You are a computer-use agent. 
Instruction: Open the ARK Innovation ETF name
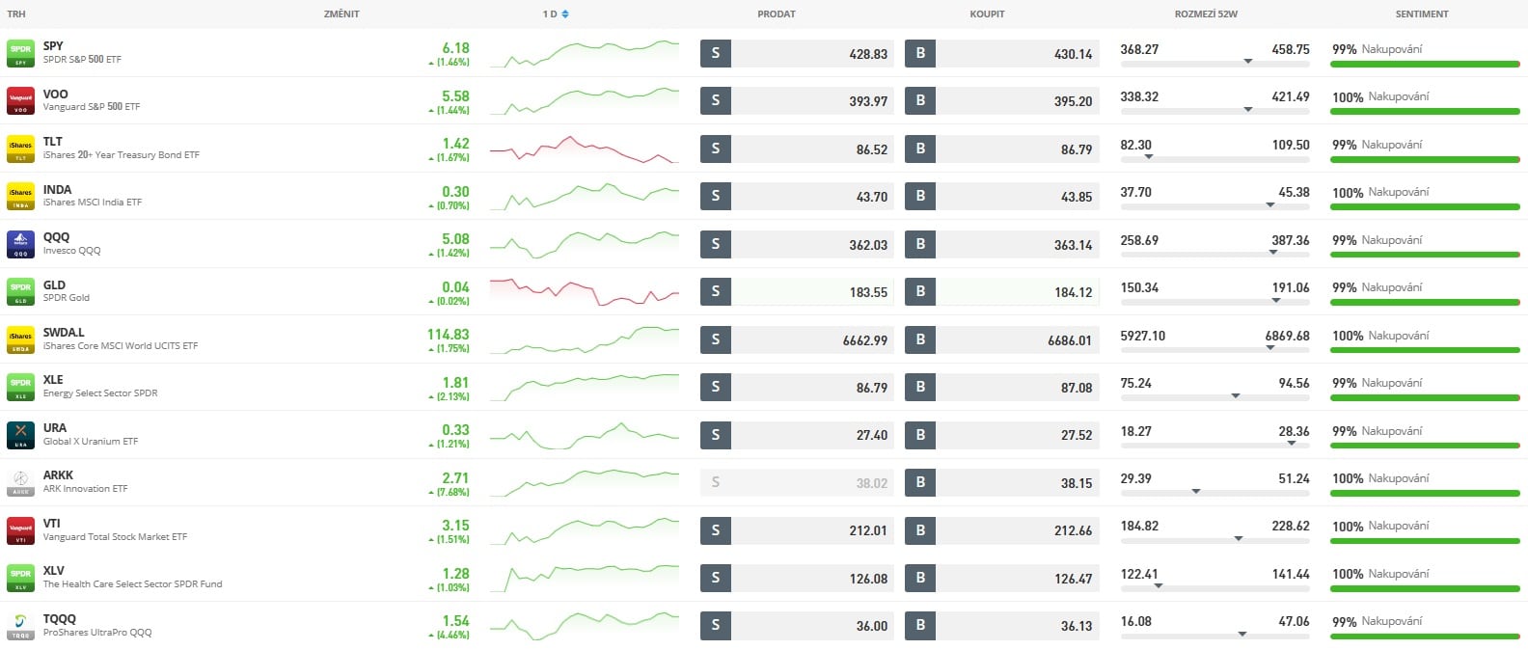coord(85,489)
